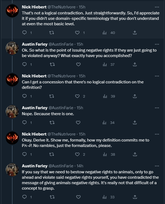The height and width of the screenshot is (204, 165).
Task: Reply to Austin's final 'bestow negative rights' tweet
Action: [24, 197]
